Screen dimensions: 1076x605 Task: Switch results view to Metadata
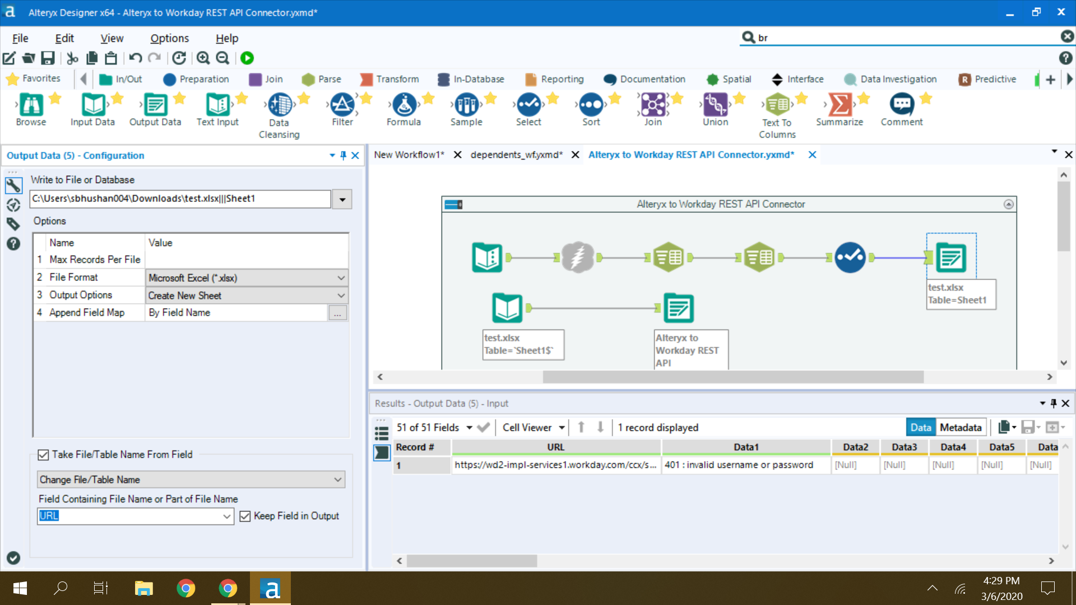961,427
